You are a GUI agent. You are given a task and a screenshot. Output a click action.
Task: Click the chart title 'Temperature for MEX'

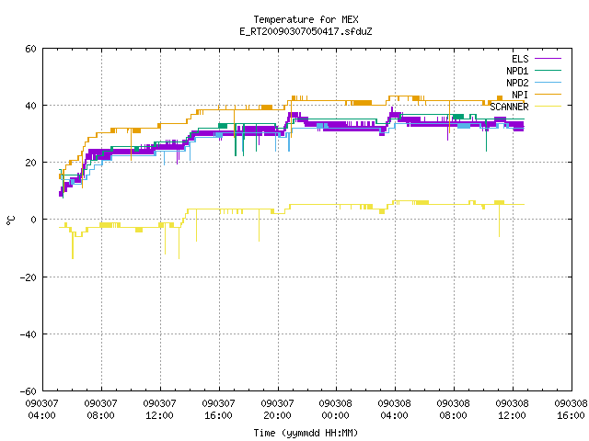306,19
